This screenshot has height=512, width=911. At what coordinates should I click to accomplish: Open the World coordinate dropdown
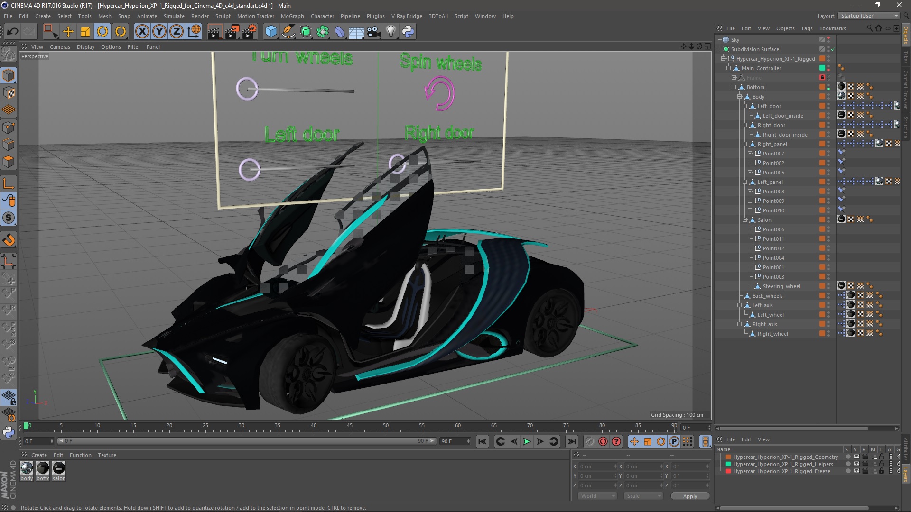pos(597,496)
